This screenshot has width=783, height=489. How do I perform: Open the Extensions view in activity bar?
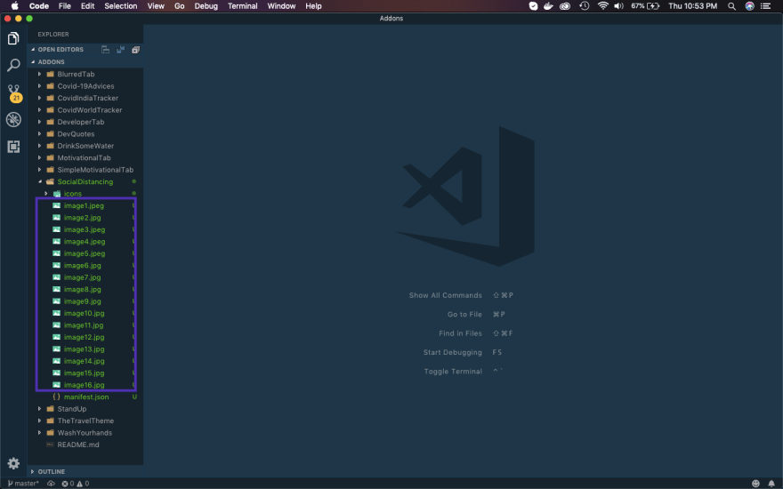tap(13, 146)
